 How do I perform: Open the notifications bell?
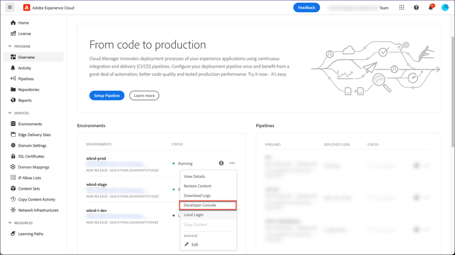coord(431,8)
